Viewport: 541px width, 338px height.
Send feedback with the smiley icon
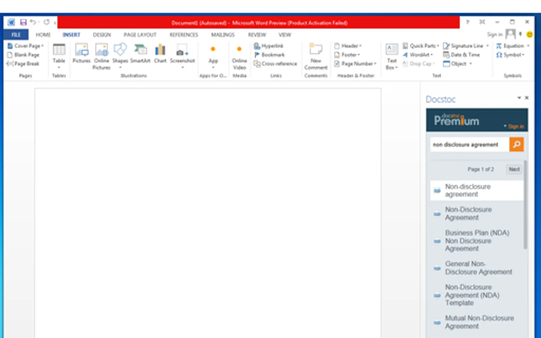530,34
